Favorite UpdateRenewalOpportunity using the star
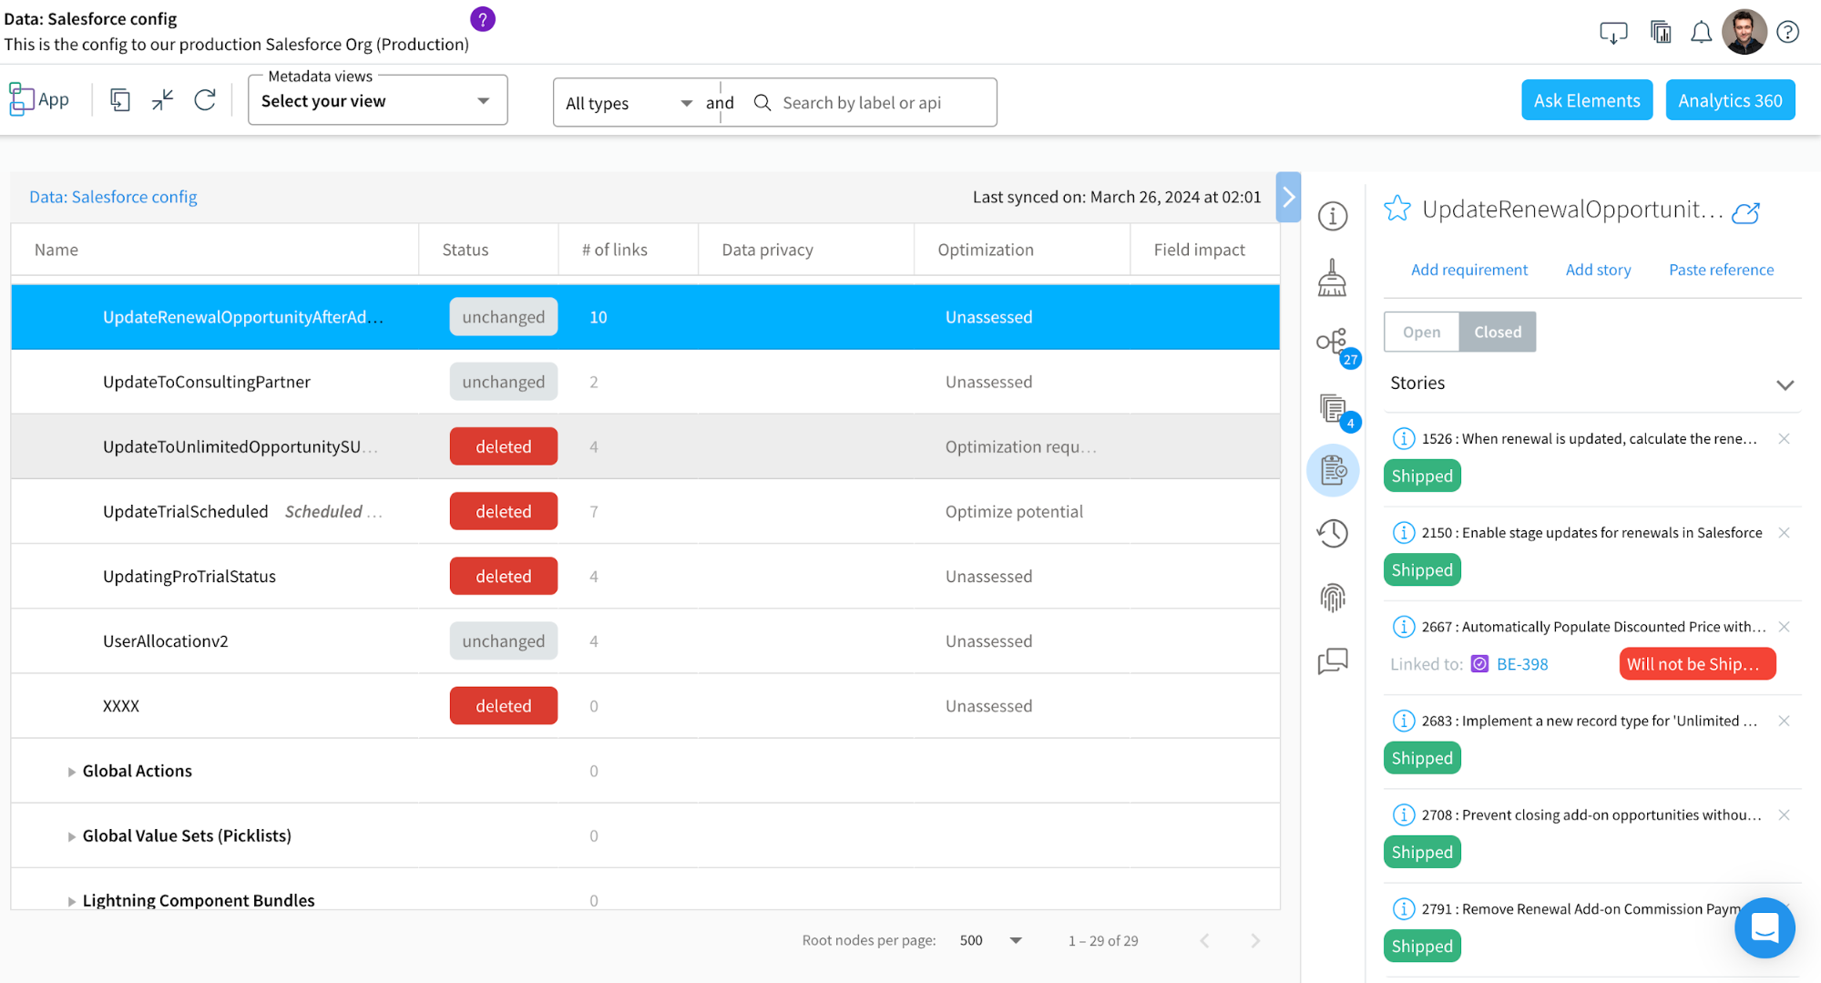This screenshot has width=1821, height=983. [x=1396, y=209]
